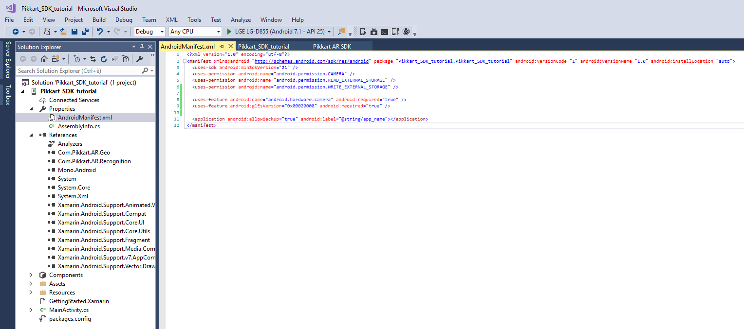Collapse the References node
744x329 pixels.
click(x=31, y=135)
